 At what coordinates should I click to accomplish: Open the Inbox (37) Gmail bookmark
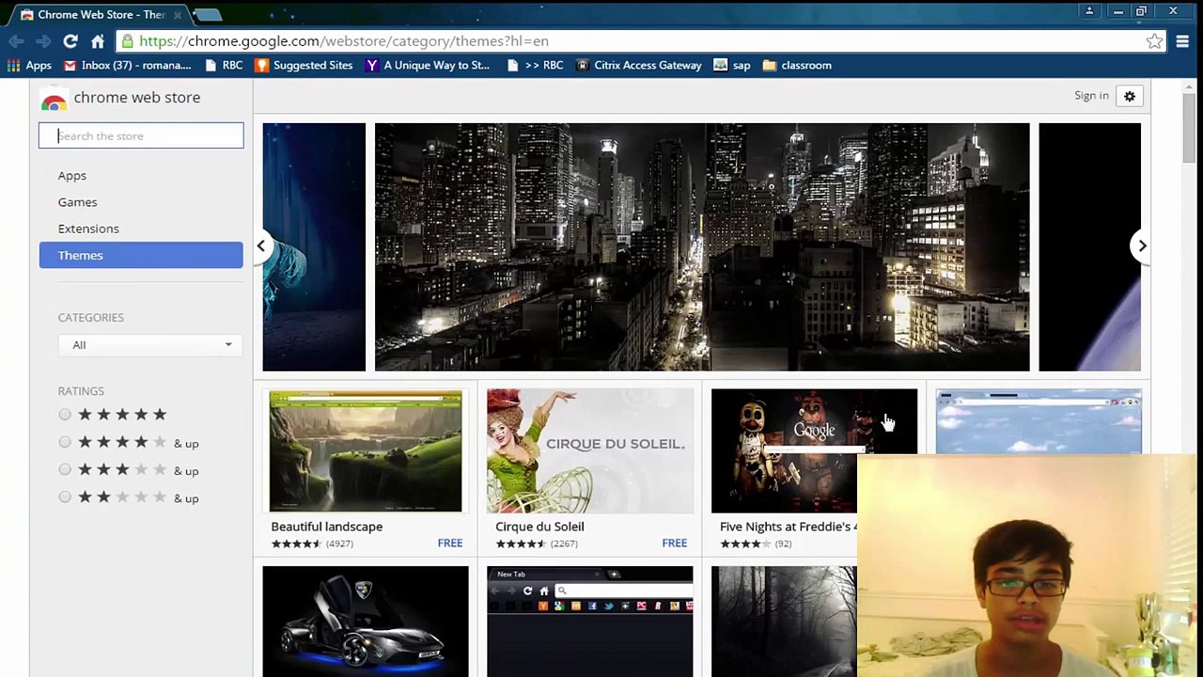click(127, 66)
